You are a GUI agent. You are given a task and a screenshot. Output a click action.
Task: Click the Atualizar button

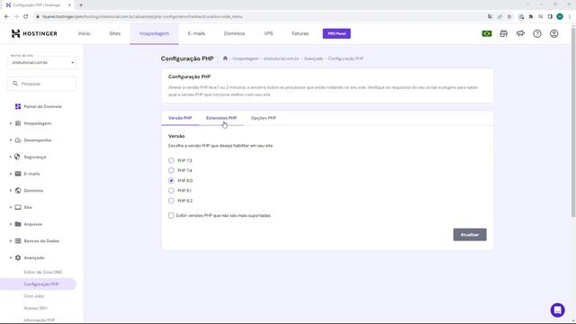[x=470, y=235]
